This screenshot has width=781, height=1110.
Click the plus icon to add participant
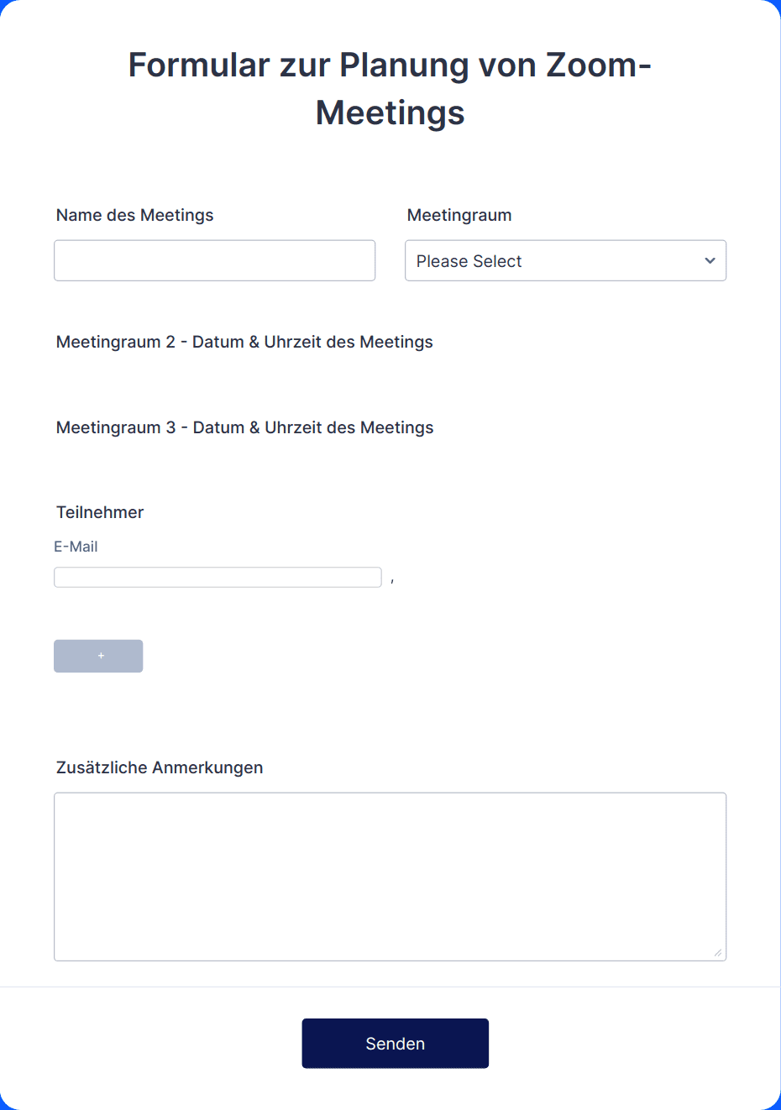(x=101, y=656)
